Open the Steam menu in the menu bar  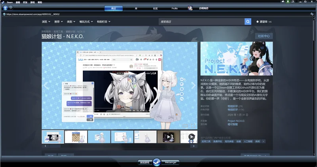(10, 2)
